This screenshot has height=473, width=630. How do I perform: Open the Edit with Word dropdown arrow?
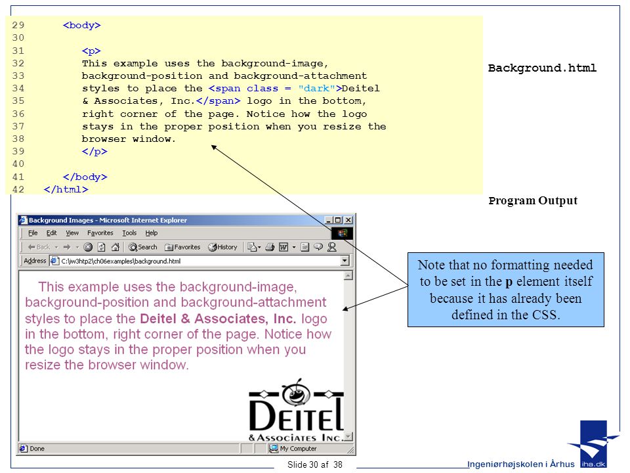pos(294,247)
